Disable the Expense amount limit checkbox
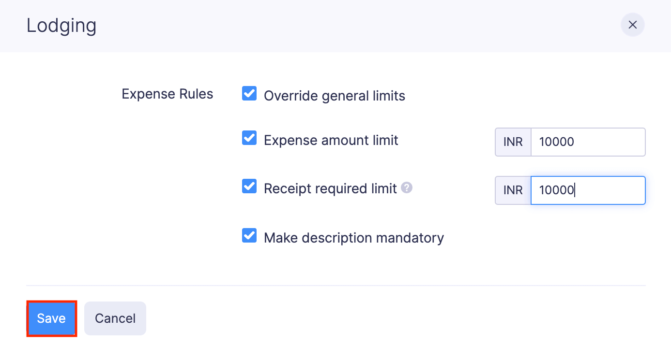The width and height of the screenshot is (671, 345). (x=249, y=138)
